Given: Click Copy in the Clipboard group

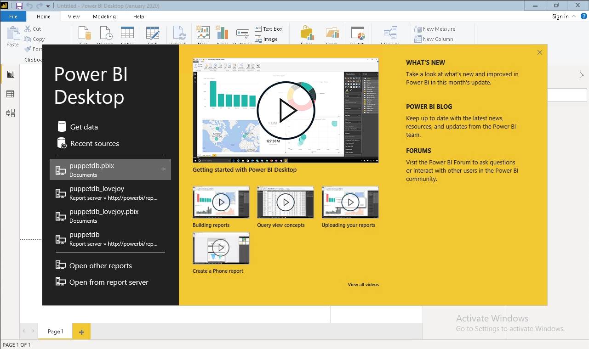Looking at the screenshot, I should [34, 39].
